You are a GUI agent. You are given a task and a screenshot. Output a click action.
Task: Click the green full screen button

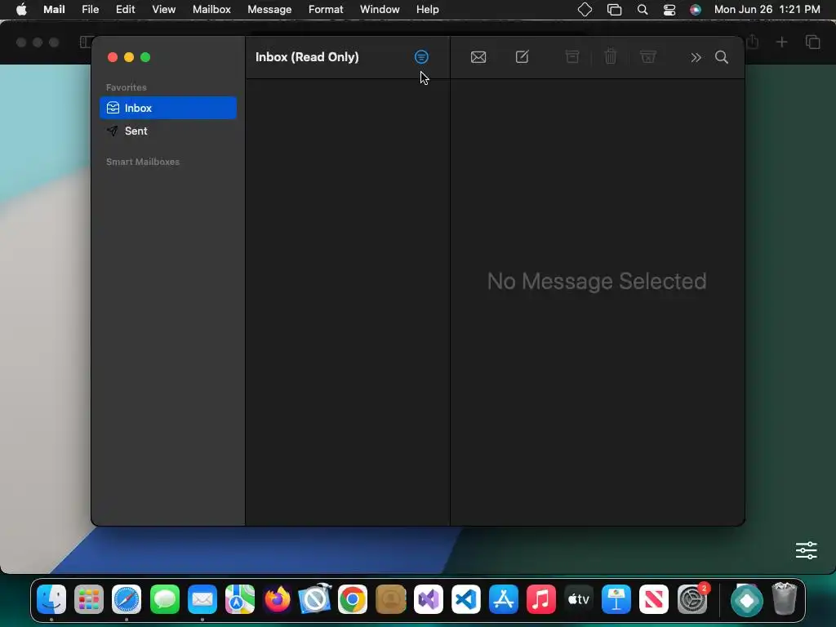point(145,57)
